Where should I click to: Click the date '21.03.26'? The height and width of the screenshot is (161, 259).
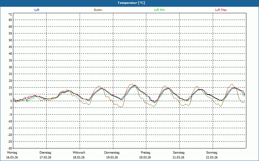point(178,157)
